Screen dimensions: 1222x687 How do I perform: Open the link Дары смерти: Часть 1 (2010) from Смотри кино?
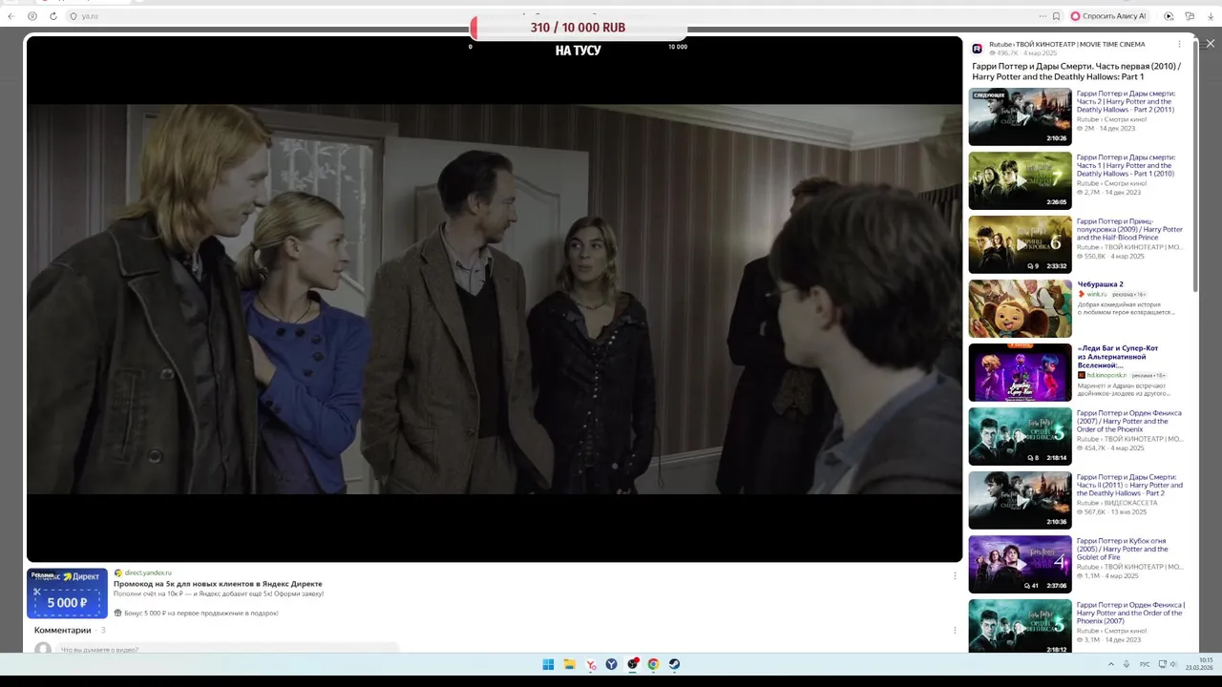click(x=1127, y=166)
